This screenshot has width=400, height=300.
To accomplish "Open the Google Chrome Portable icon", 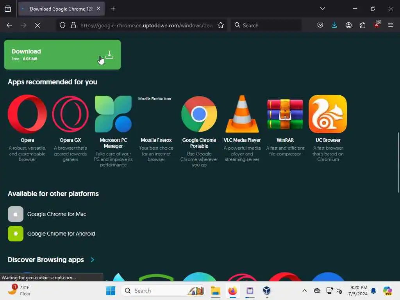I will pos(199,114).
